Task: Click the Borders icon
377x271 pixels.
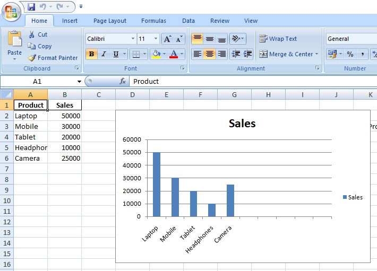Action: (x=136, y=54)
